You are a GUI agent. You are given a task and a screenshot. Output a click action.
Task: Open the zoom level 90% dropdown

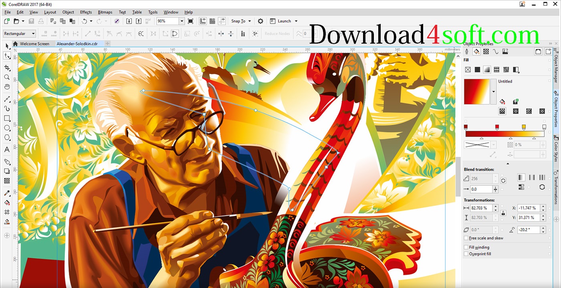[x=182, y=21]
